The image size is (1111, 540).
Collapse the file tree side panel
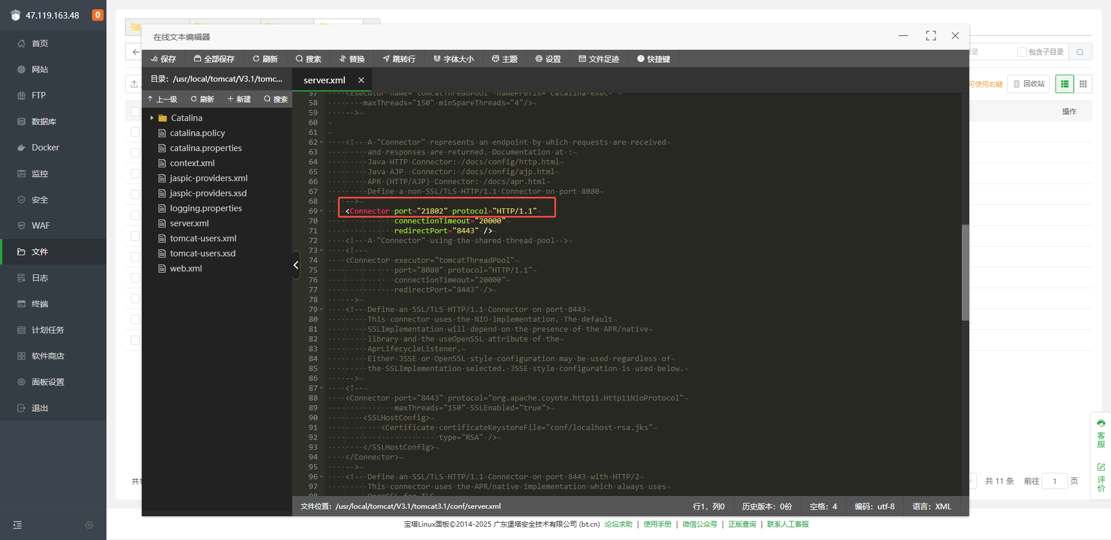[x=296, y=265]
